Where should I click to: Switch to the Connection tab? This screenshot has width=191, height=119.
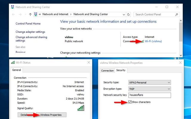pos(107,71)
